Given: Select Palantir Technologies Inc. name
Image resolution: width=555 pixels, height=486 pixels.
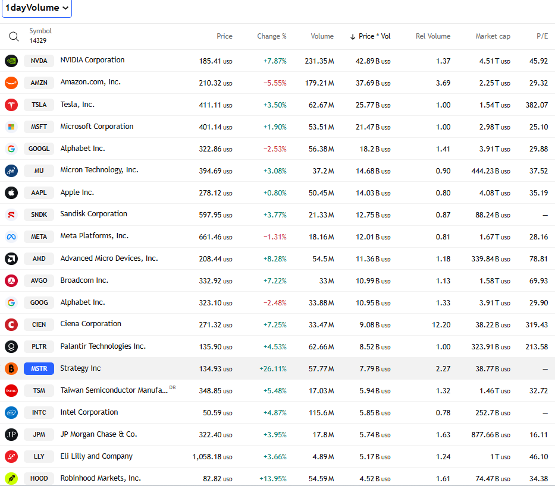Looking at the screenshot, I should tap(103, 346).
